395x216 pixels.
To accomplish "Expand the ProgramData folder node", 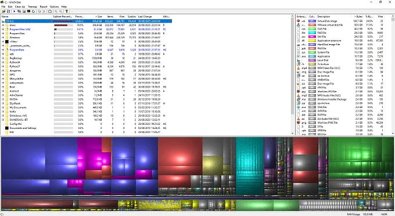I will tap(3, 50).
